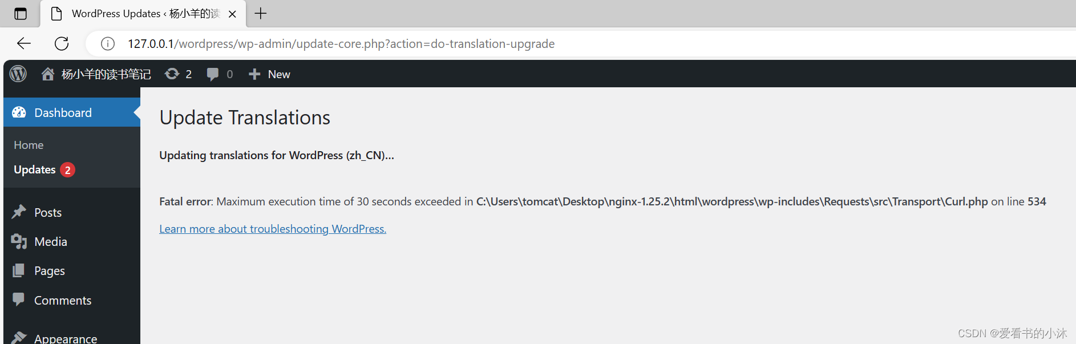
Task: Click the Posts pushpin icon
Action: (19, 212)
